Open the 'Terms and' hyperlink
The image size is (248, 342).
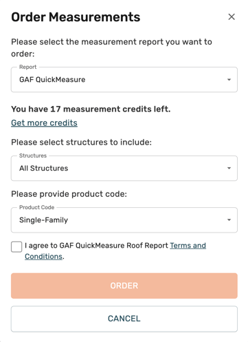pos(188,246)
